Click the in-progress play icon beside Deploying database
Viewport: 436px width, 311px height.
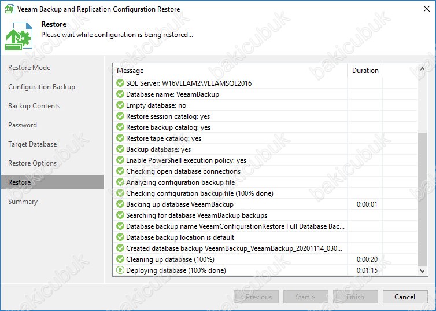(120, 270)
